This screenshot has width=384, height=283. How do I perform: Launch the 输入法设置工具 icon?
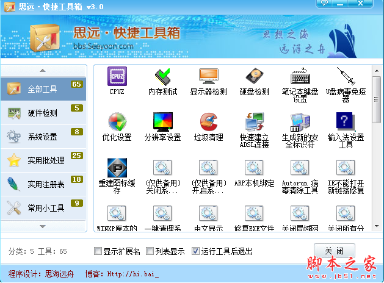point(346,121)
